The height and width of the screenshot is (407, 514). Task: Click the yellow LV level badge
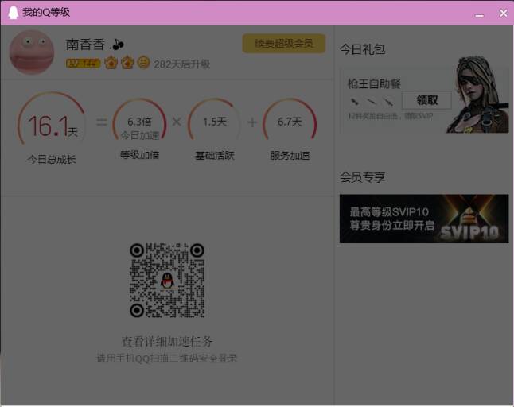(x=84, y=63)
